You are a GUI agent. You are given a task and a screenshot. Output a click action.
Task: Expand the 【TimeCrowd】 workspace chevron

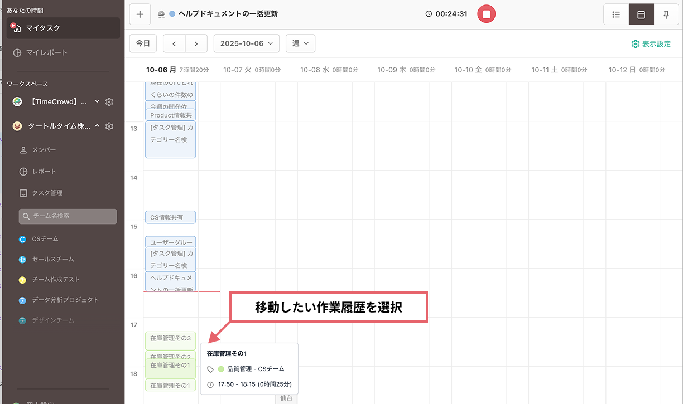[x=97, y=101]
